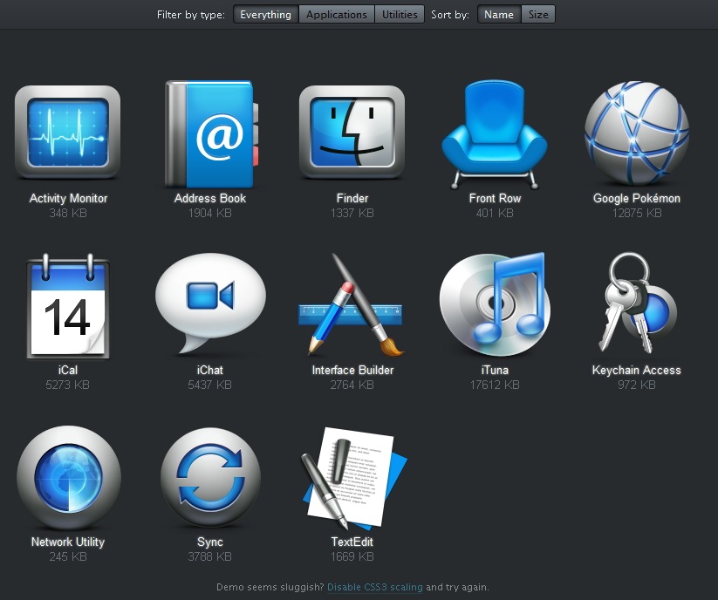Click the Disable CSS3 scaling link
The height and width of the screenshot is (600, 718).
(375, 587)
